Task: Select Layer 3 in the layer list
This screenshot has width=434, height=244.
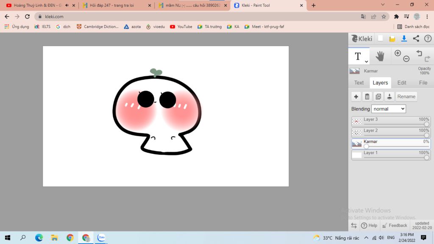Action: (x=391, y=122)
